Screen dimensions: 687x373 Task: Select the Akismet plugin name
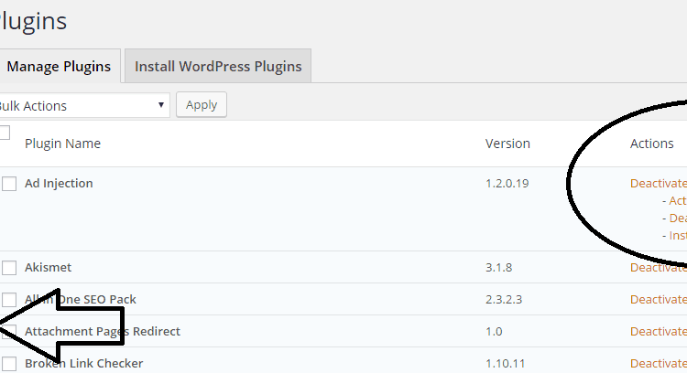(x=48, y=267)
